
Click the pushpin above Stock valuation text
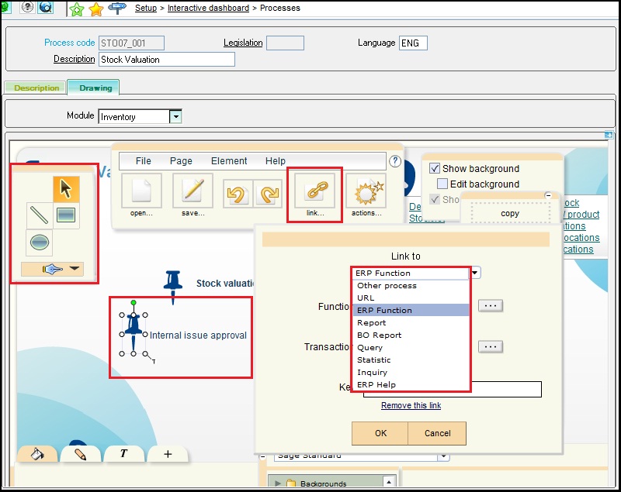pos(173,285)
